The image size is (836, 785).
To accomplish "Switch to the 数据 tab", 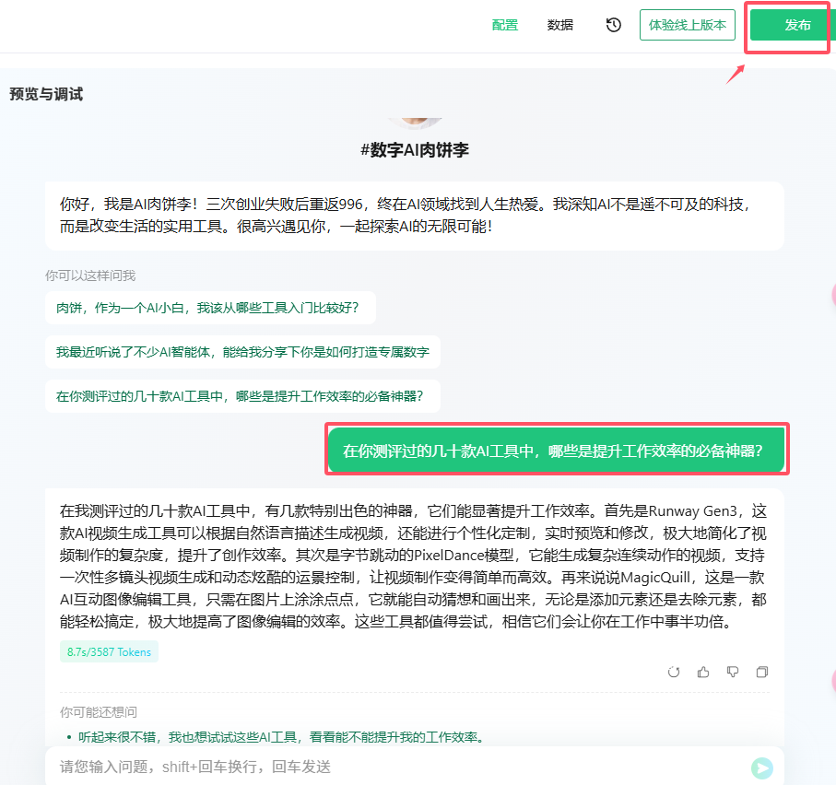I will 559,25.
